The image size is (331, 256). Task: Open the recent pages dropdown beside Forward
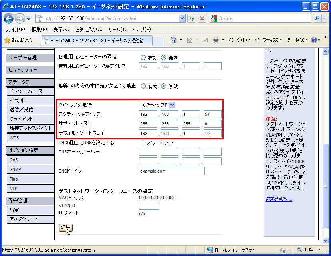click(28, 19)
